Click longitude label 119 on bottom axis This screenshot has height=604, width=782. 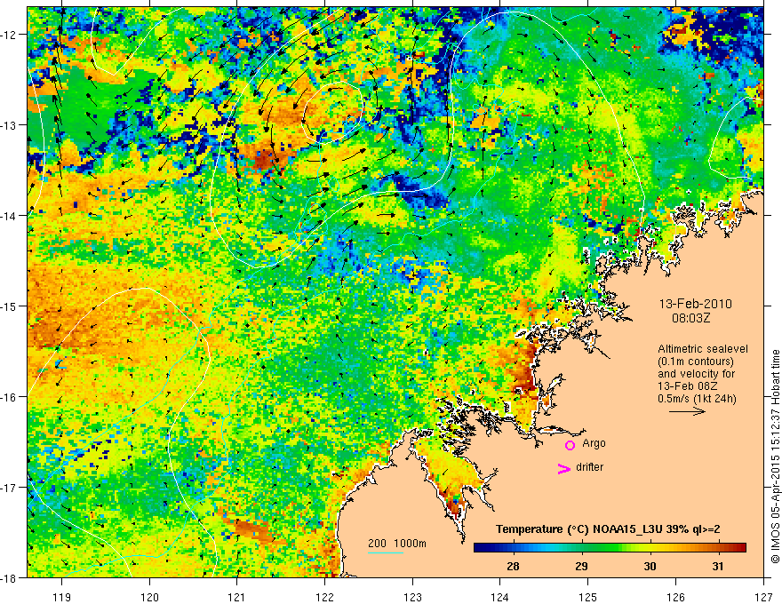pyautogui.click(x=62, y=597)
